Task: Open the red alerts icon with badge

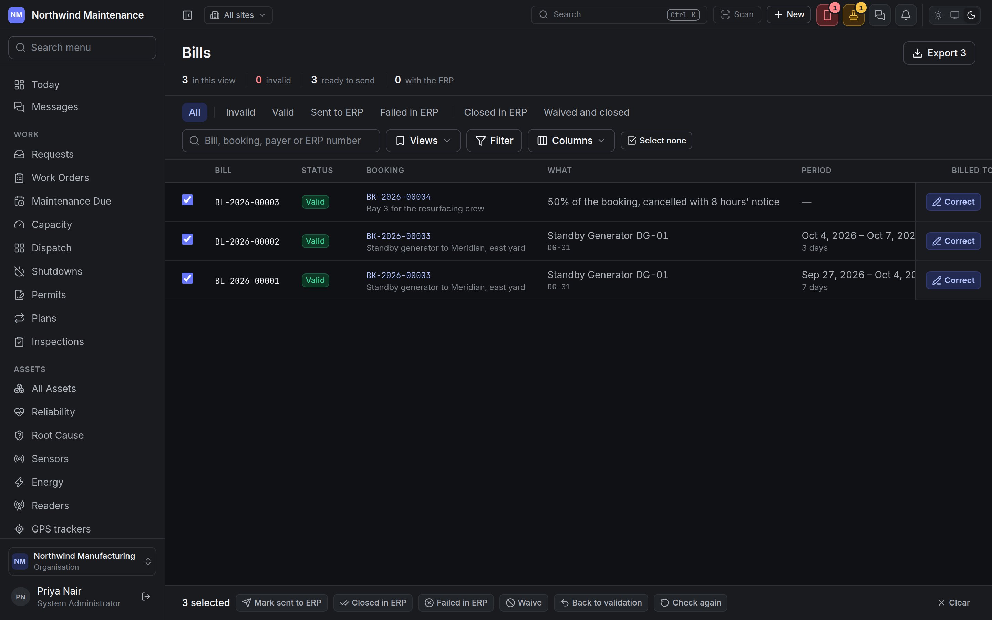Action: pos(827,15)
